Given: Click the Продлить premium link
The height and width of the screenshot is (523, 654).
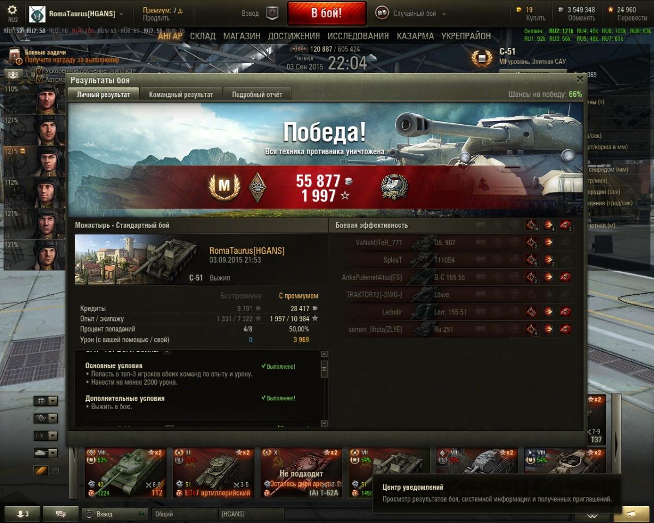Looking at the screenshot, I should pyautogui.click(x=156, y=19).
